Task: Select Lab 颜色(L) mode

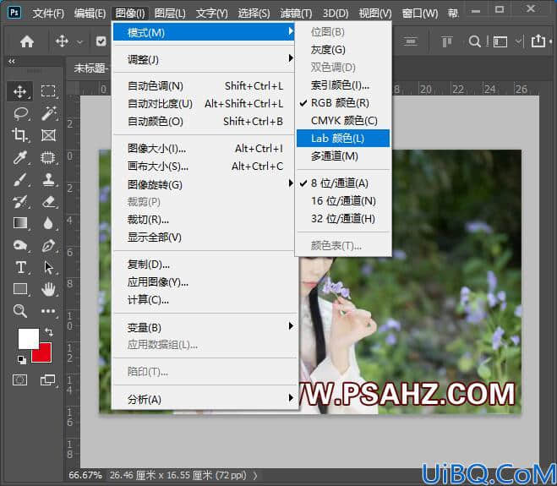Action: (x=343, y=139)
